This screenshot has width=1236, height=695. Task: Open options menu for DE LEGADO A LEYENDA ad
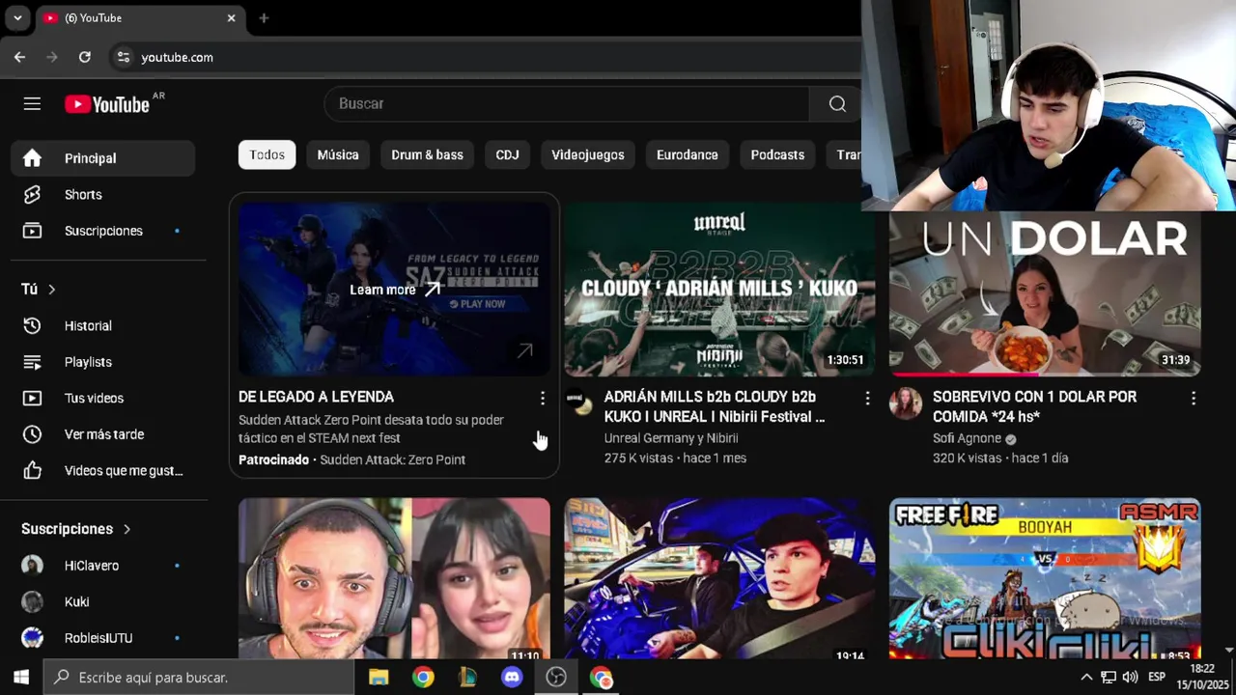542,398
